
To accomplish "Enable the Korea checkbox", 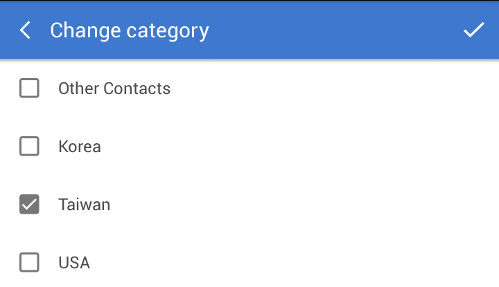I will coord(29,147).
